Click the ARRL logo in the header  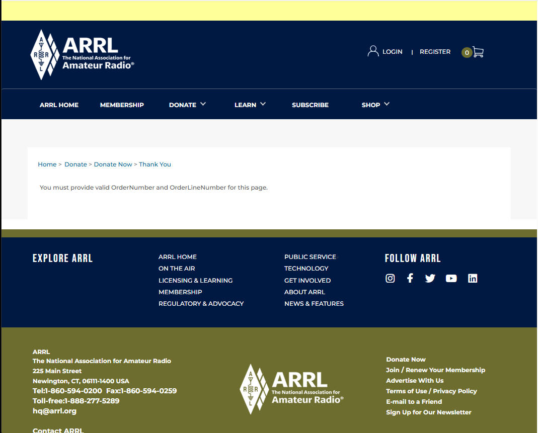click(82, 54)
